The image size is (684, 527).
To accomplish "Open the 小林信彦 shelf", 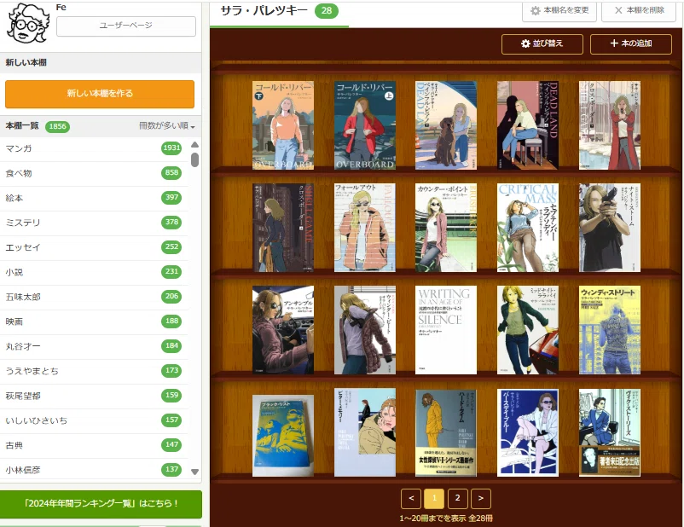I will coord(94,470).
